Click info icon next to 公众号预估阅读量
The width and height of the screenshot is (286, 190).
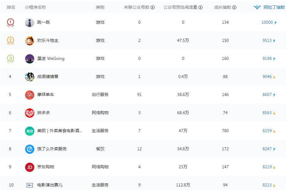point(200,8)
